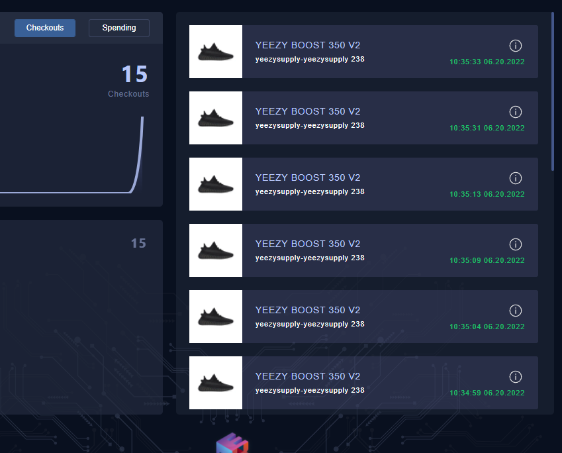This screenshot has width=562, height=453.
Task: Click shoe thumbnail of 10:35:31 checkout
Action: point(216,118)
